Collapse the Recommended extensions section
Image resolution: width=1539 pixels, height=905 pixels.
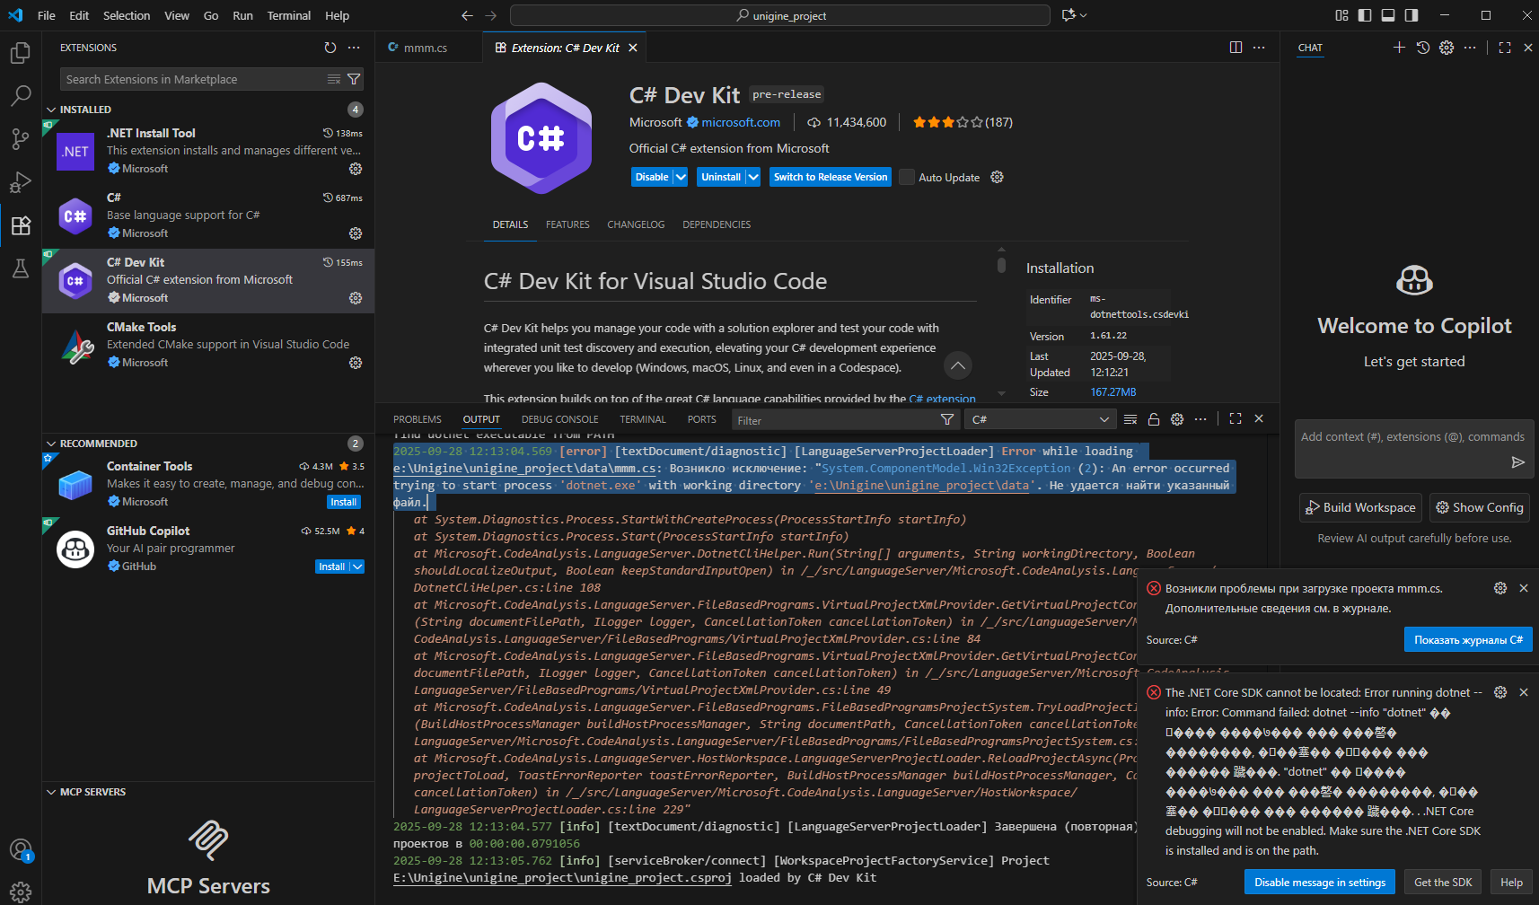(x=51, y=444)
